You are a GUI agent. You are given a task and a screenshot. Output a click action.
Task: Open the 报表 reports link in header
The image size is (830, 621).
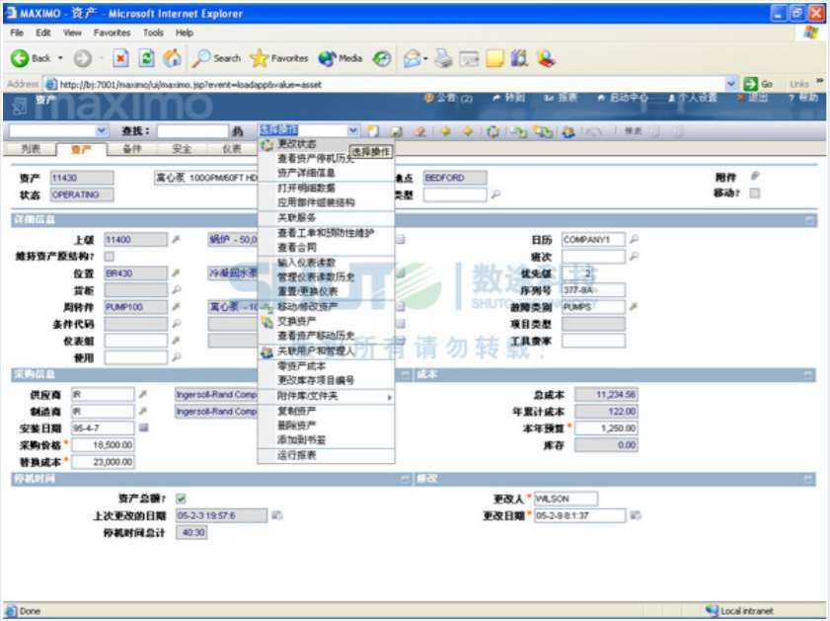tap(561, 98)
